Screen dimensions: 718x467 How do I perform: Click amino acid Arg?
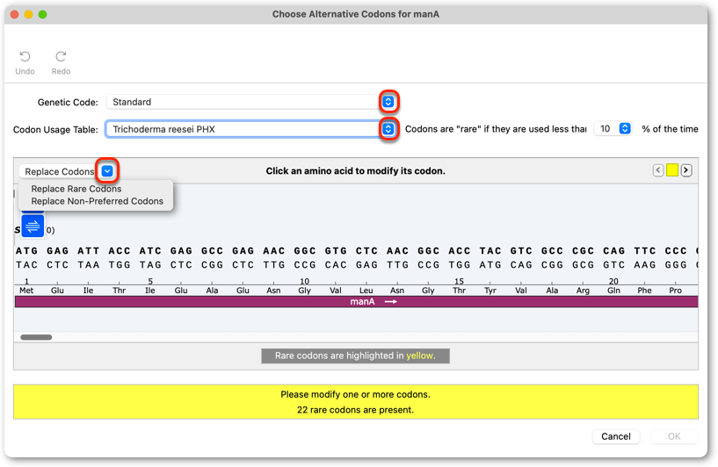click(x=583, y=291)
